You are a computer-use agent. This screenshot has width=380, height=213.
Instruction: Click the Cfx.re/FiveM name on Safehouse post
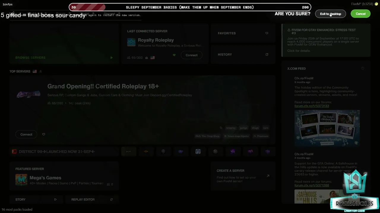(x=304, y=154)
